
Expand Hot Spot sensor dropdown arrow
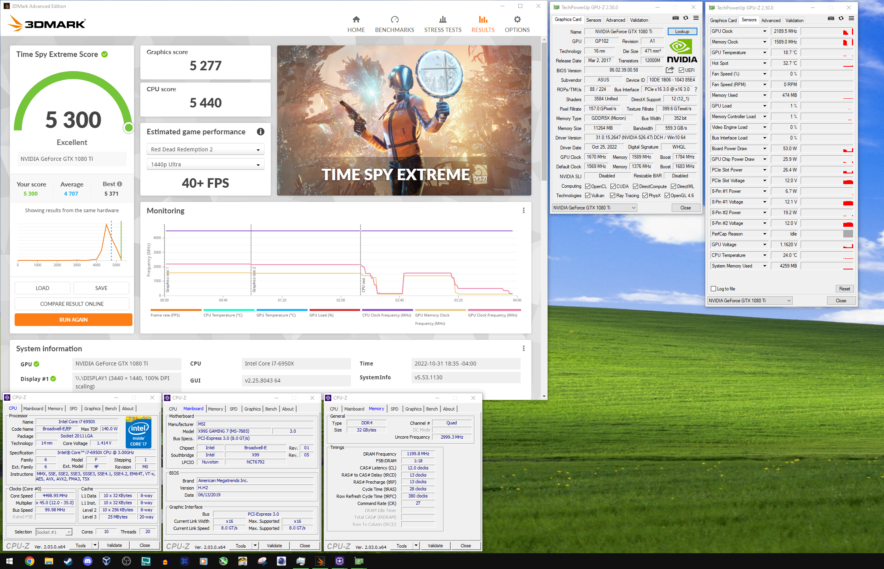[765, 63]
